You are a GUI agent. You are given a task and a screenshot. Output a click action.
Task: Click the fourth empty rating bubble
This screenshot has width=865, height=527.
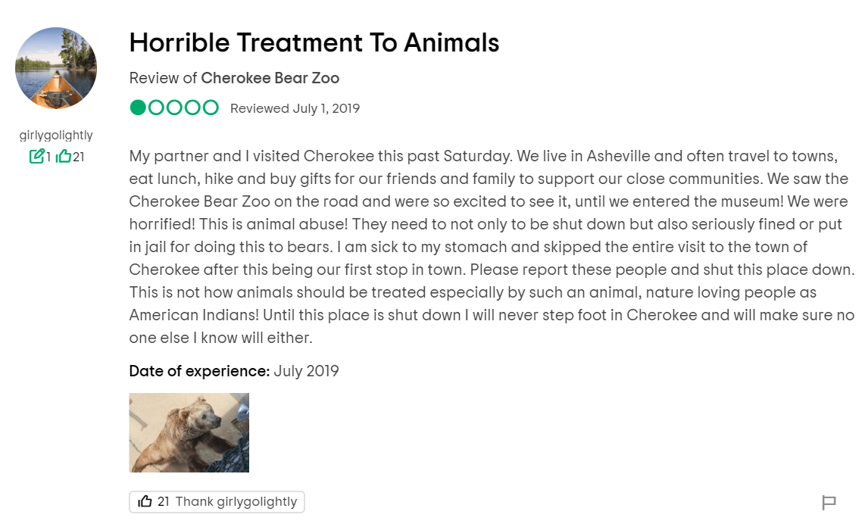[x=192, y=108]
